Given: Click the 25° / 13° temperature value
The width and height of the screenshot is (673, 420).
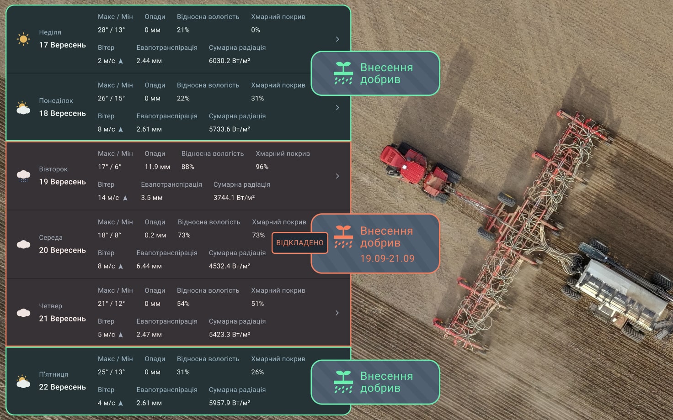Looking at the screenshot, I should click(x=111, y=373).
